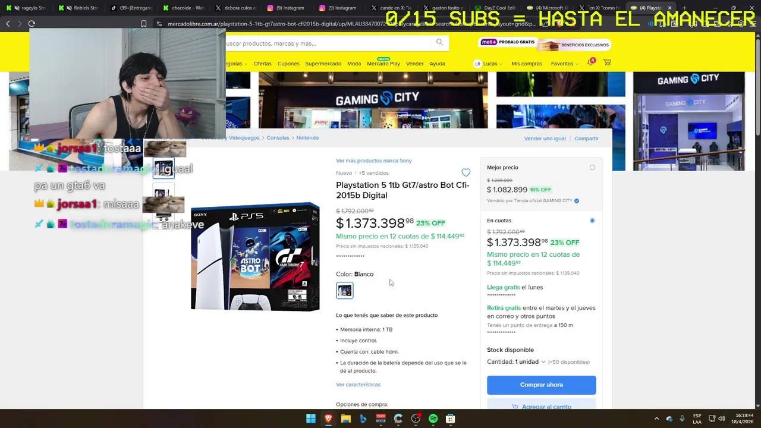Open Brave browser from the taskbar

[329, 419]
